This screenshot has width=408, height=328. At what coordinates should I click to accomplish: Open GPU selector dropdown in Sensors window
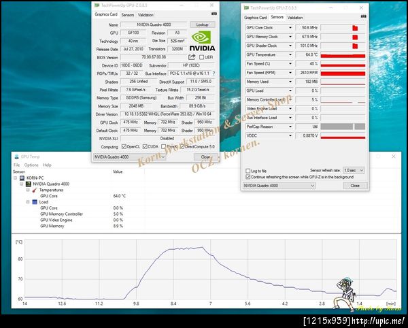(x=279, y=186)
